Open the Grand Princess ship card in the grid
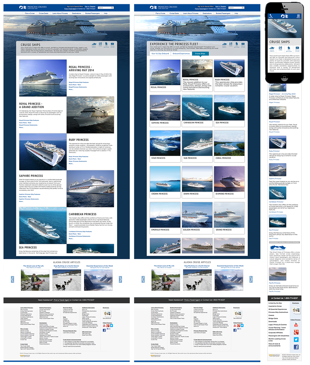Viewport: 310px width, 365px height. coord(229,218)
